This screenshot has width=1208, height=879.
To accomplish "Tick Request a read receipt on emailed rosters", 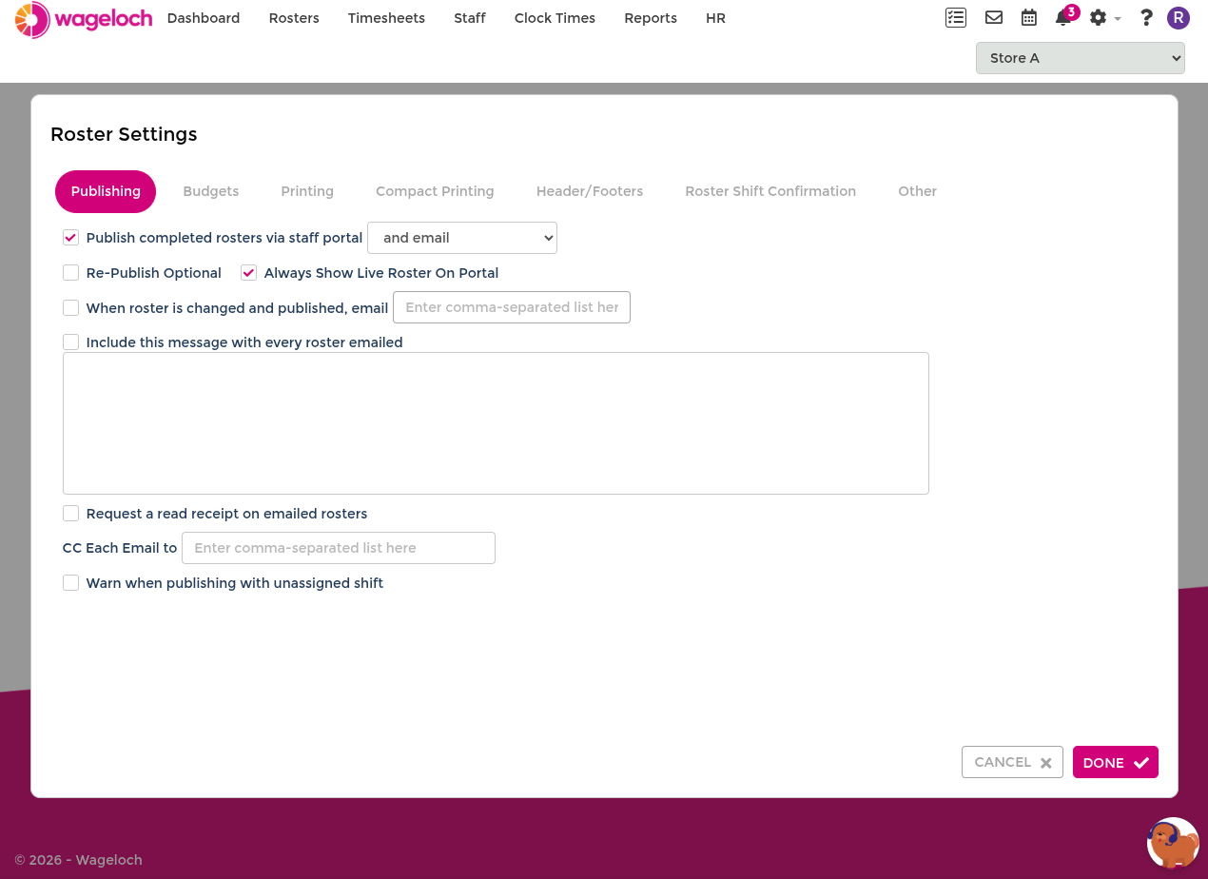I will coord(70,514).
